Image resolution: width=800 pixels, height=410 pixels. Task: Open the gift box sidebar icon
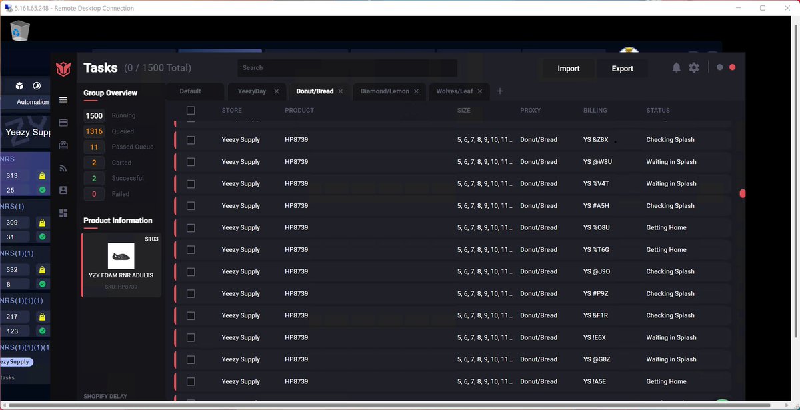(x=63, y=145)
